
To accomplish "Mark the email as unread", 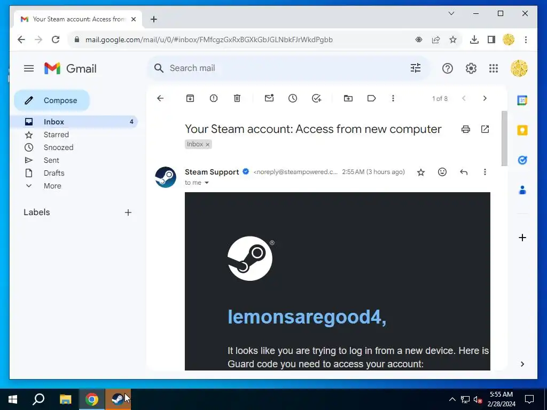I will (x=269, y=98).
